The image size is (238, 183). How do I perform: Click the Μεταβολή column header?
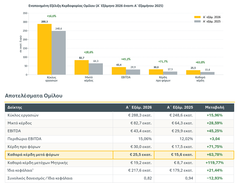click(215, 107)
